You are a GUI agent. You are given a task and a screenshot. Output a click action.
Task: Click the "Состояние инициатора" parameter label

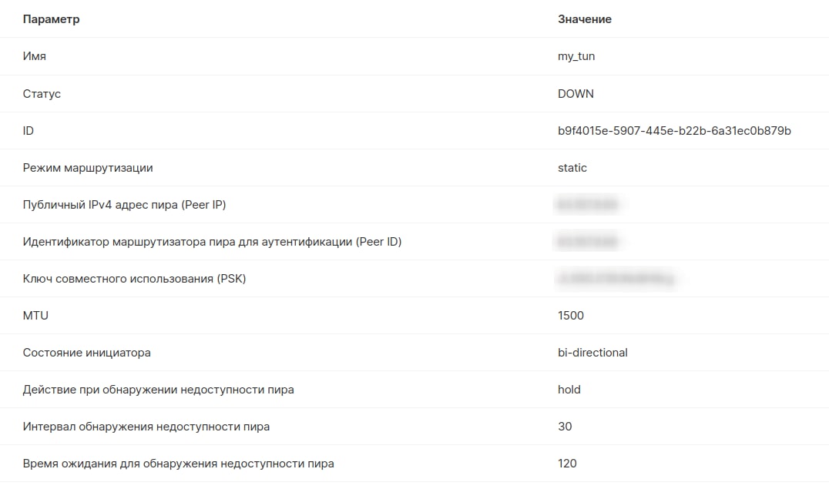click(x=86, y=353)
